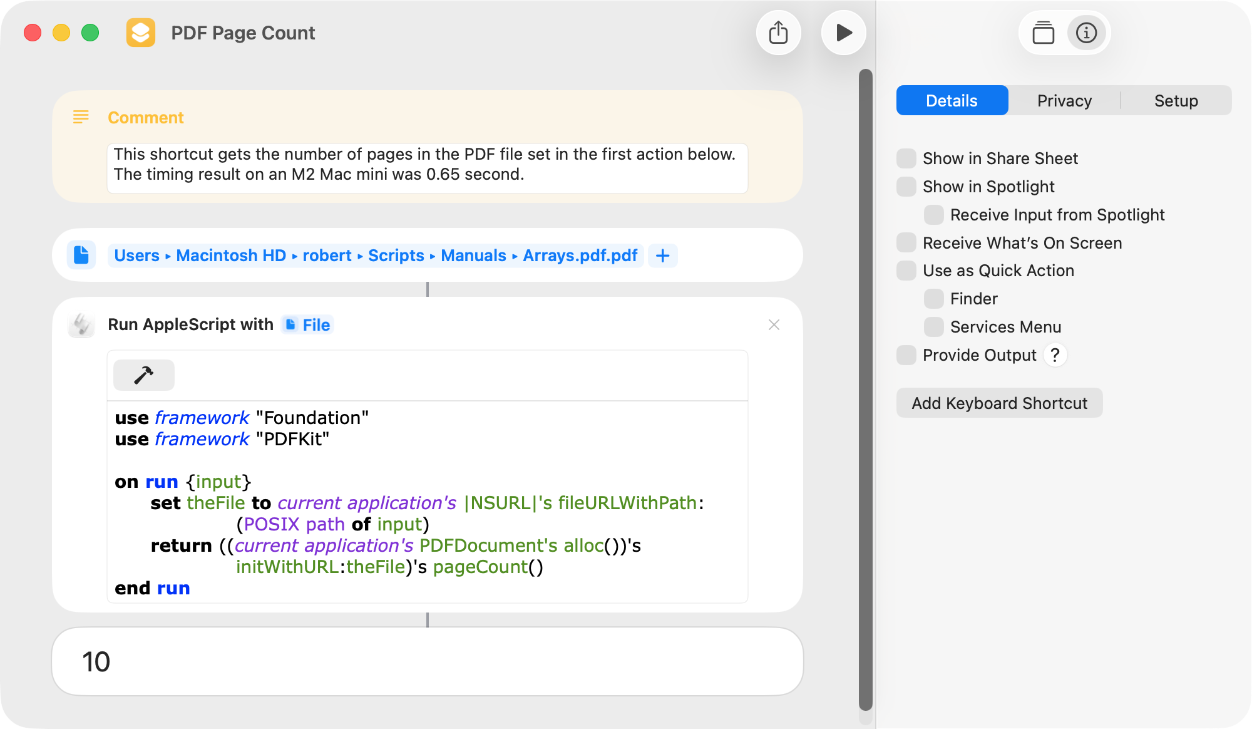
Task: Add another file with plus button
Action: 662,256
